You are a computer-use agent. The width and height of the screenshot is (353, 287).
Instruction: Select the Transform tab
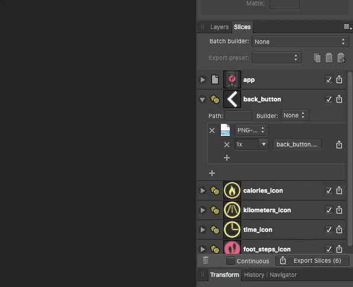[x=224, y=275]
